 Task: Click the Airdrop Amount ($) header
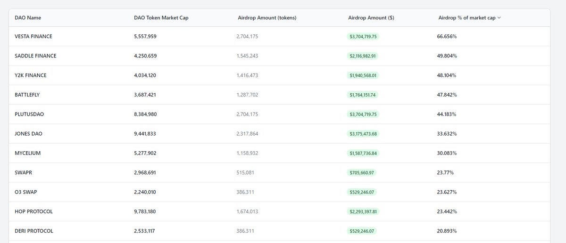point(371,18)
